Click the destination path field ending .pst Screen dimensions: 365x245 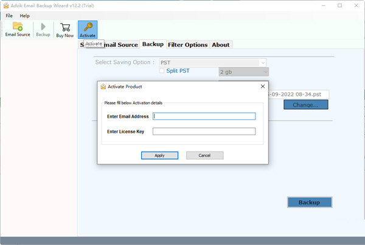pyautogui.click(x=299, y=95)
